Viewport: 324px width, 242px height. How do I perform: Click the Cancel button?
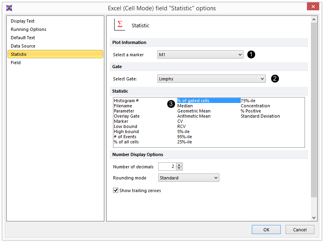coord(299,230)
